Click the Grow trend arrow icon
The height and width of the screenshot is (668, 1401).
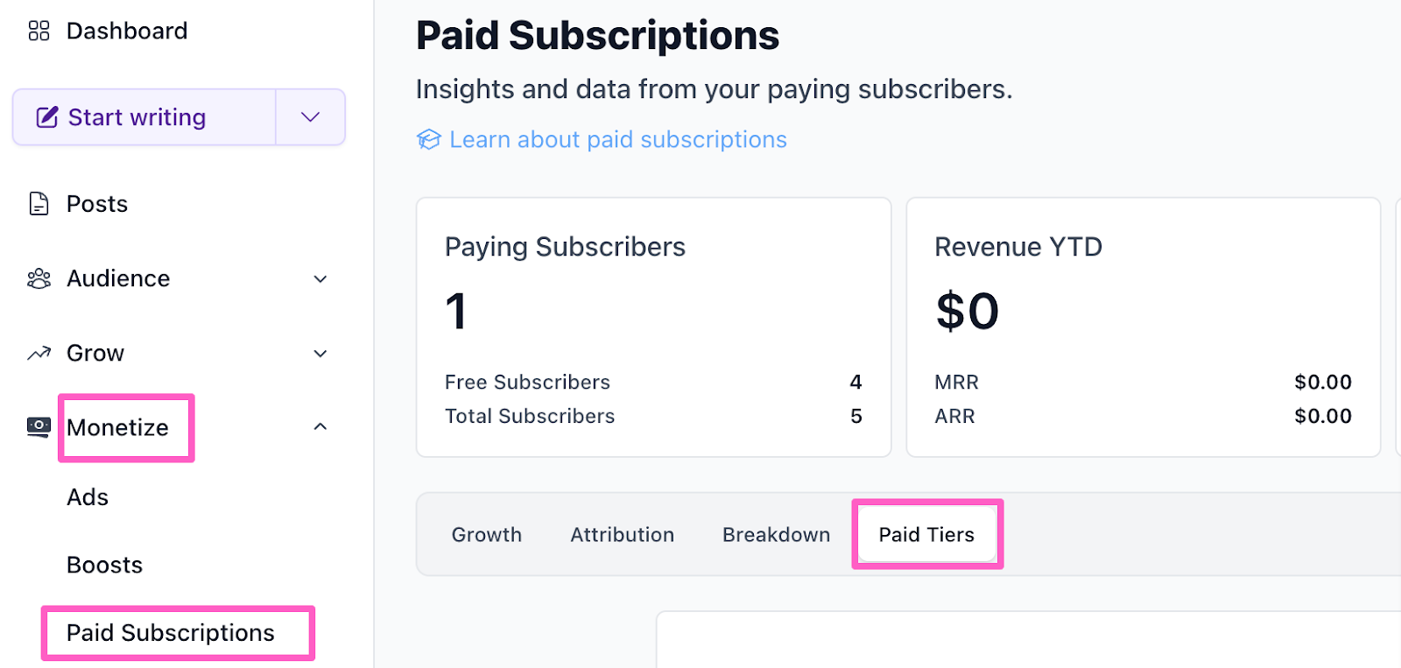(x=39, y=354)
